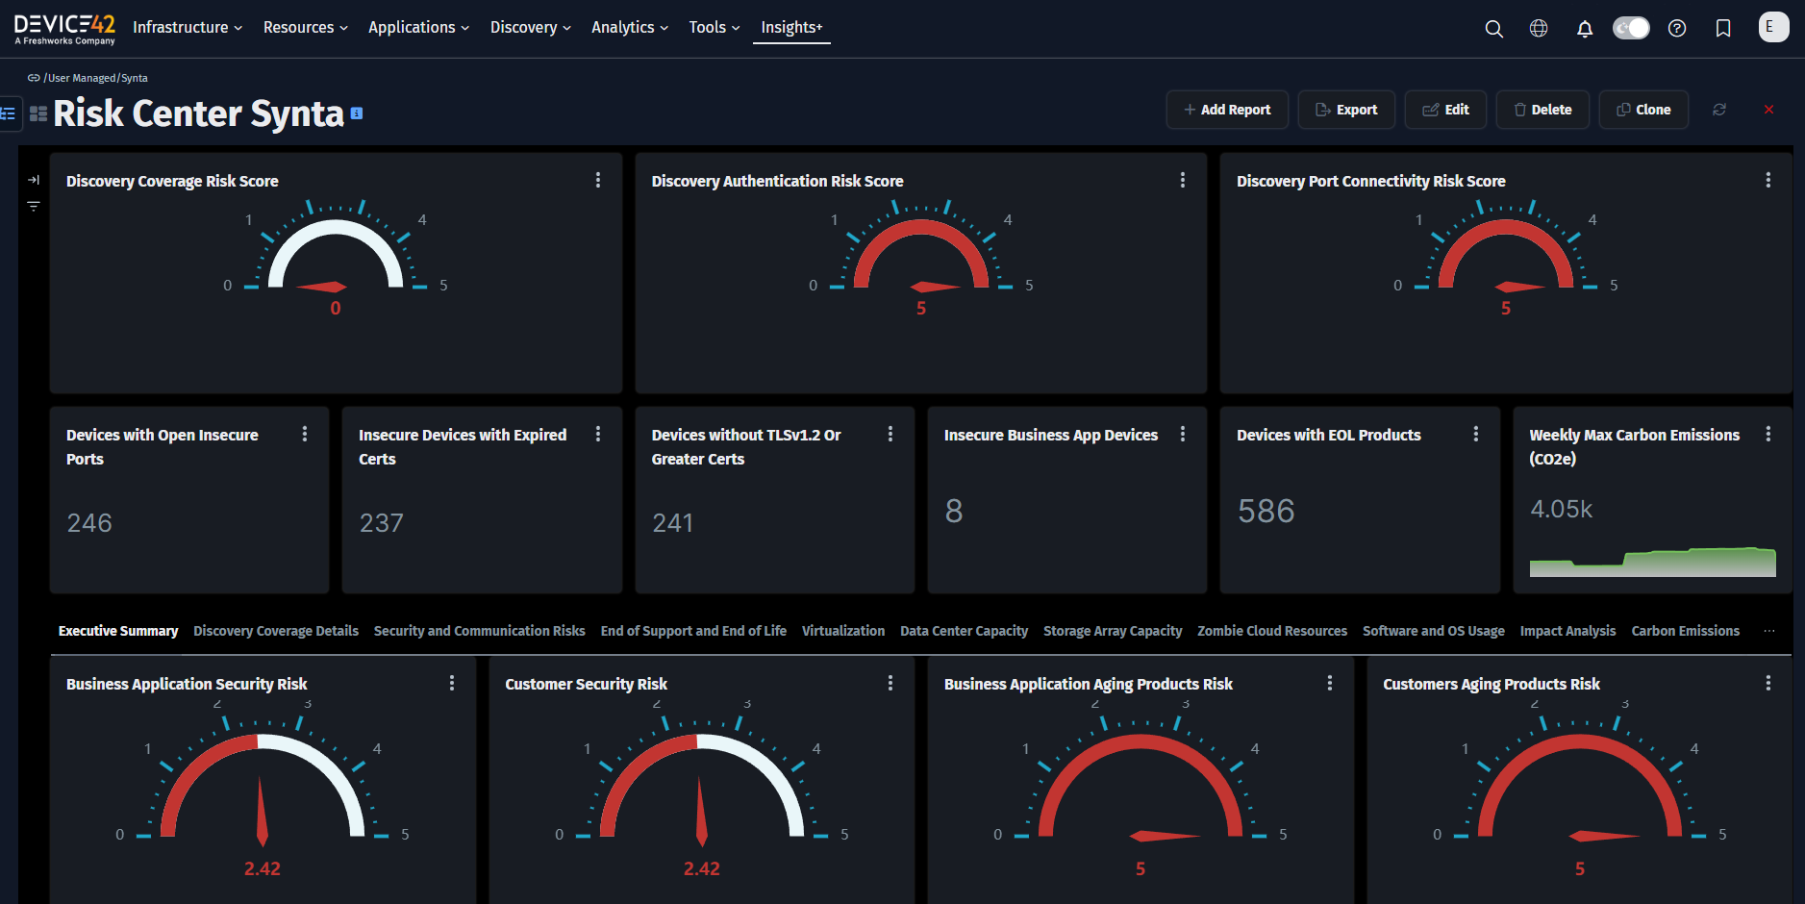Viewport: 1805px width, 904px height.
Task: Switch to End of Support and End of Life tab
Action: pos(693,631)
